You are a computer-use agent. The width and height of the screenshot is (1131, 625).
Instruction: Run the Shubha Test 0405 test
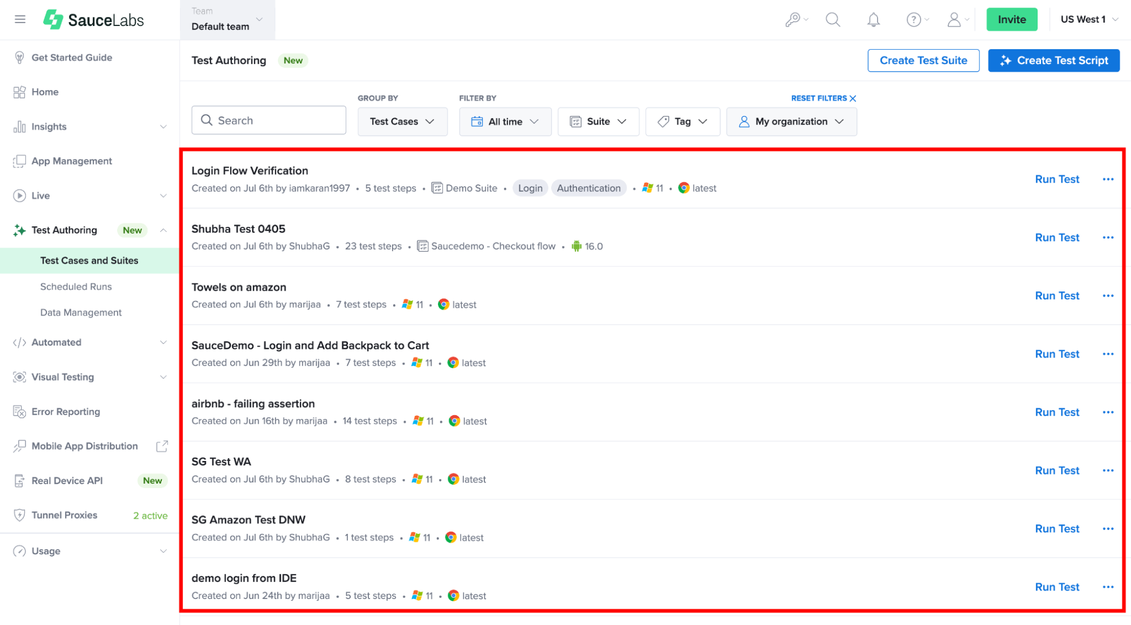point(1057,238)
